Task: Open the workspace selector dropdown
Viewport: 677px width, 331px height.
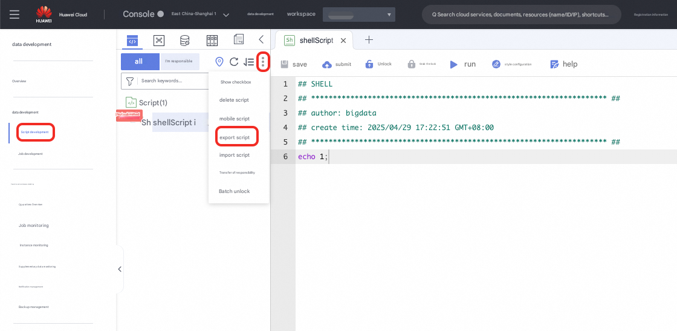Action: tap(359, 15)
